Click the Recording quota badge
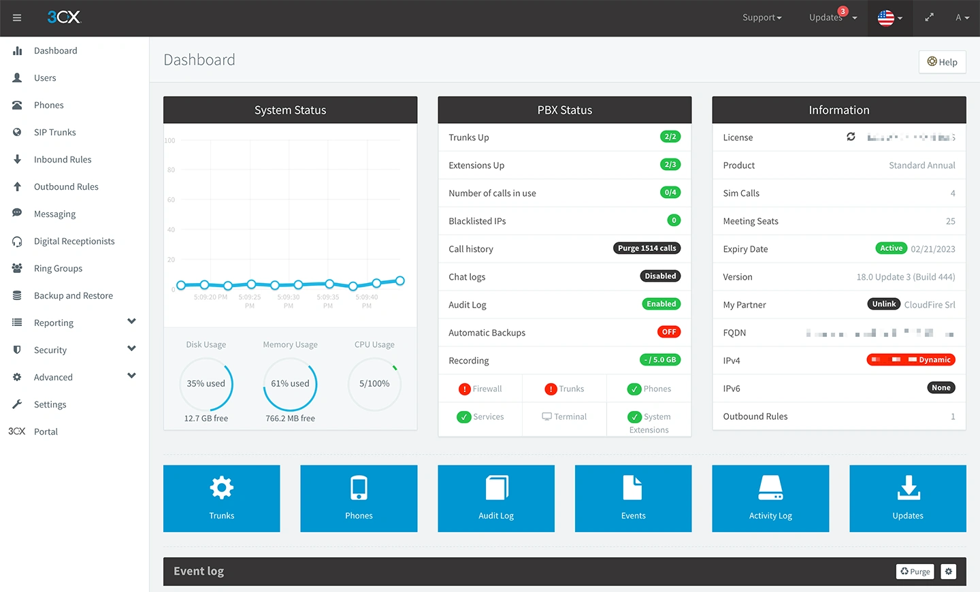 coord(660,360)
